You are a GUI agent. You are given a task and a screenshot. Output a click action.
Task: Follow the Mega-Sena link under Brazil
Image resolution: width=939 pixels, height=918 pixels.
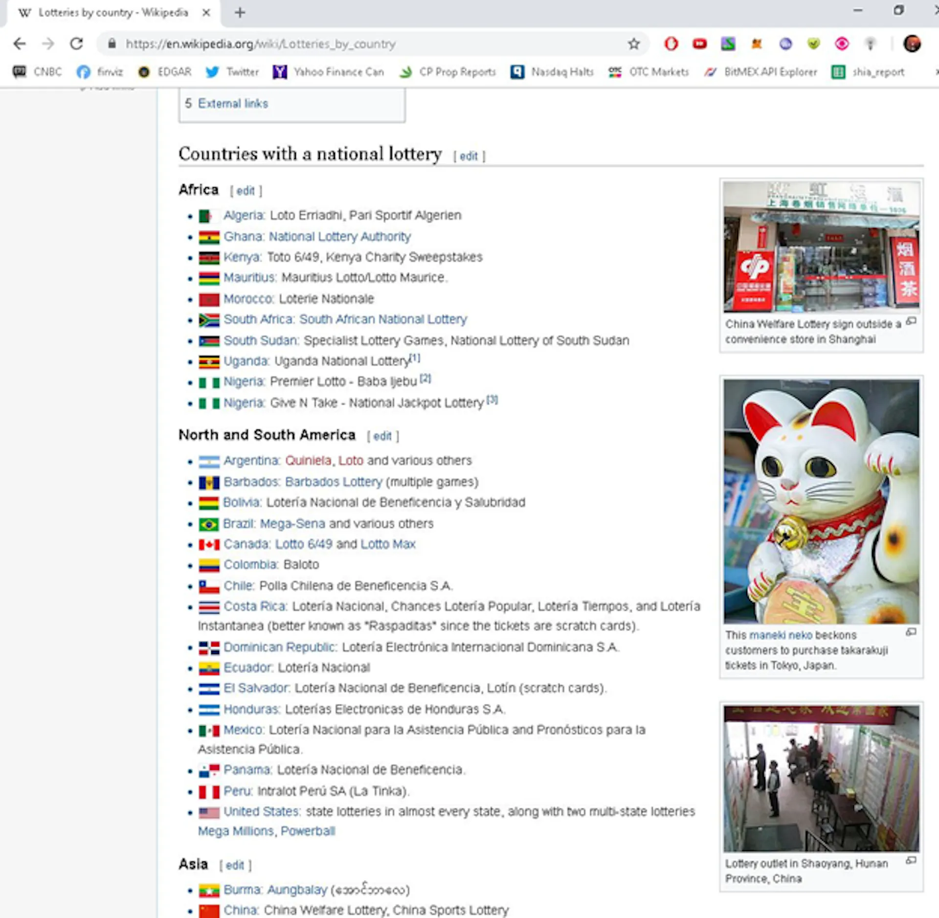[292, 524]
